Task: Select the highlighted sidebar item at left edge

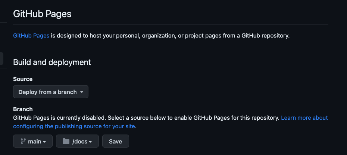Action: click(x=1, y=59)
